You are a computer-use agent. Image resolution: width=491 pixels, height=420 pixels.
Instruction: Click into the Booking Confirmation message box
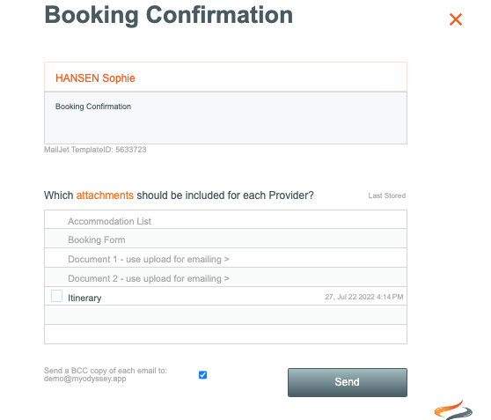click(x=225, y=118)
